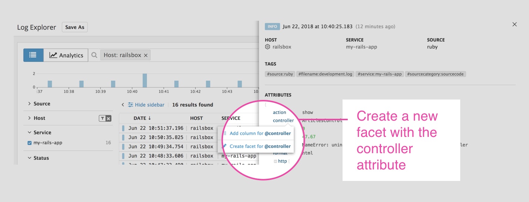Click the status bar of the 10:51:37.196 log
The height and width of the screenshot is (202, 529).
pyautogui.click(x=124, y=128)
